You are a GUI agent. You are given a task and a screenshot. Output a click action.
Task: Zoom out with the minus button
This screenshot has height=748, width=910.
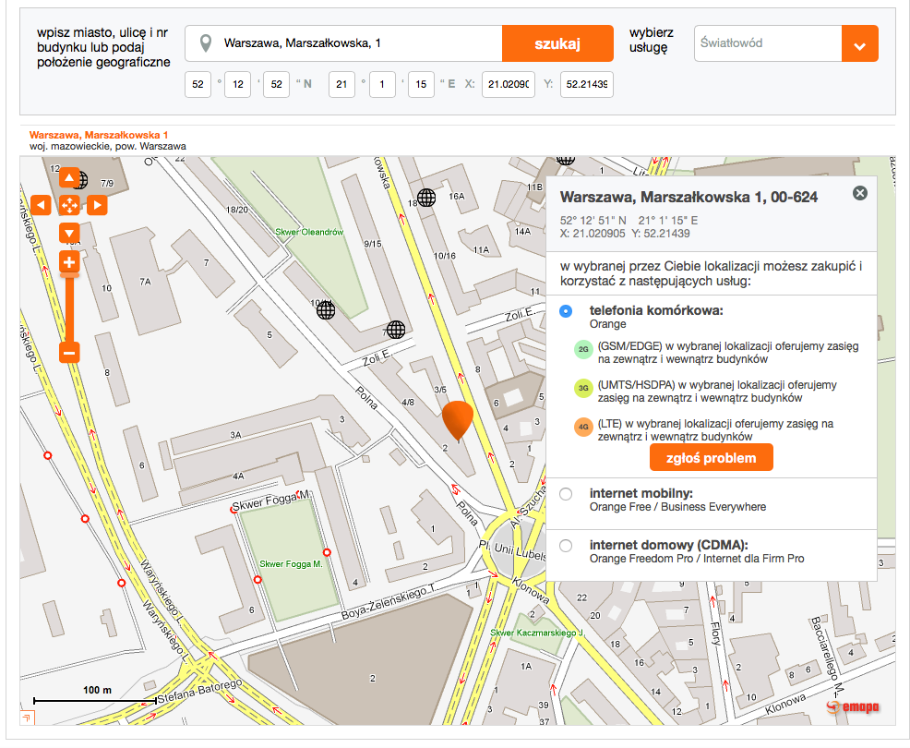(x=69, y=352)
